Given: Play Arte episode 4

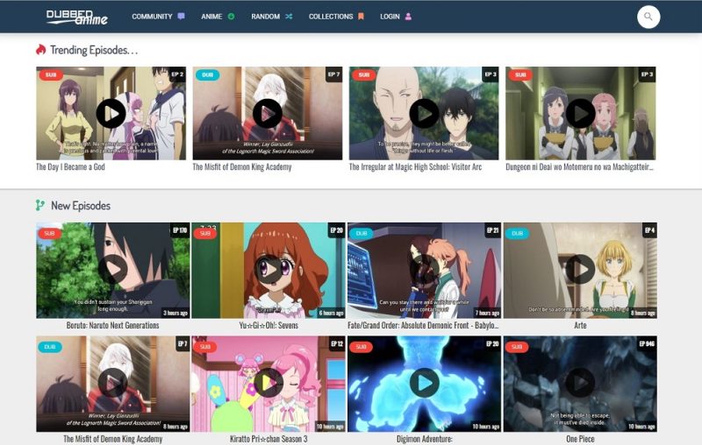Looking at the screenshot, I should (580, 270).
